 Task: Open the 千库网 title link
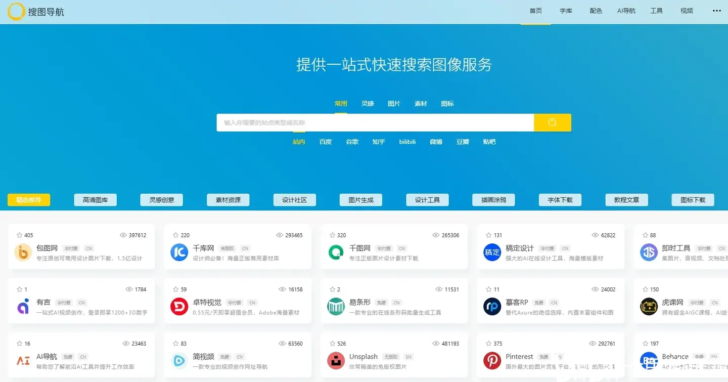pos(204,248)
